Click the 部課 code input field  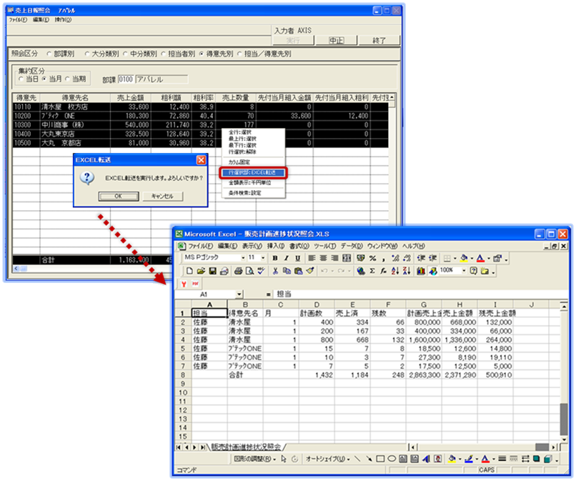point(125,79)
